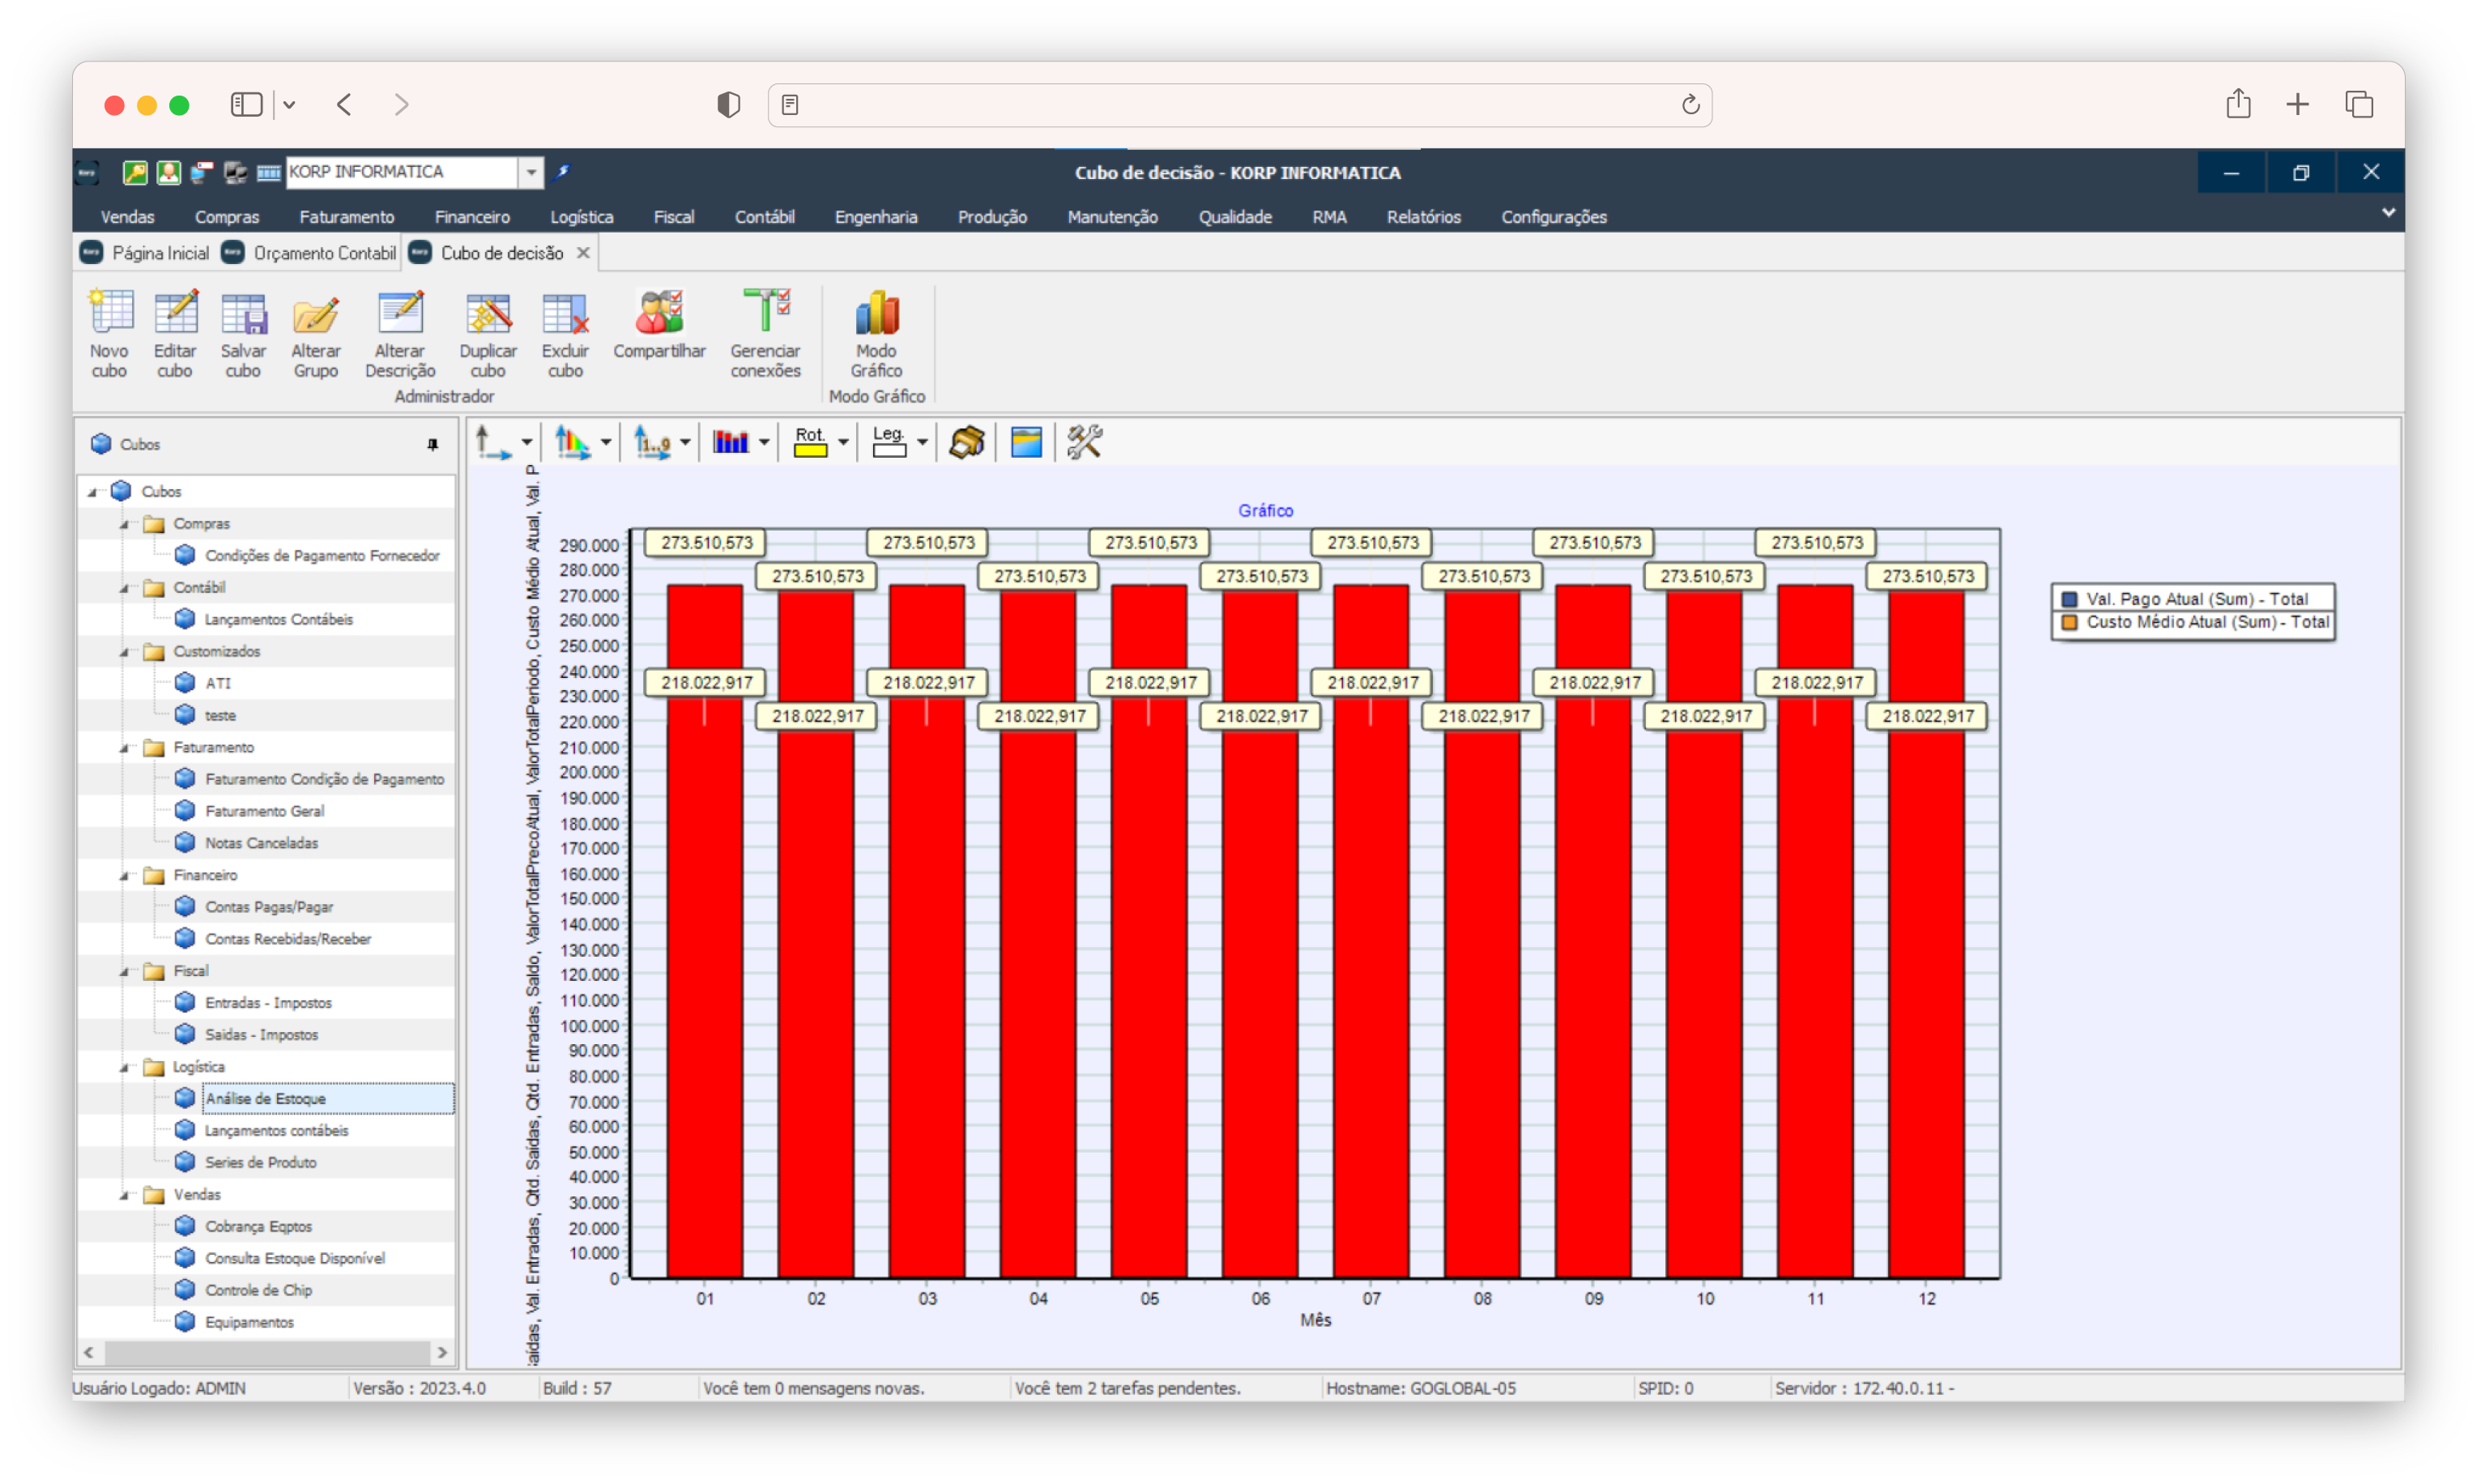2481x1484 pixels.
Task: Open the Financeiro menu
Action: click(x=472, y=217)
